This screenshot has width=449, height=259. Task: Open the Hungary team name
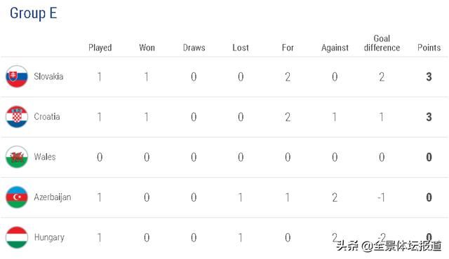point(49,237)
